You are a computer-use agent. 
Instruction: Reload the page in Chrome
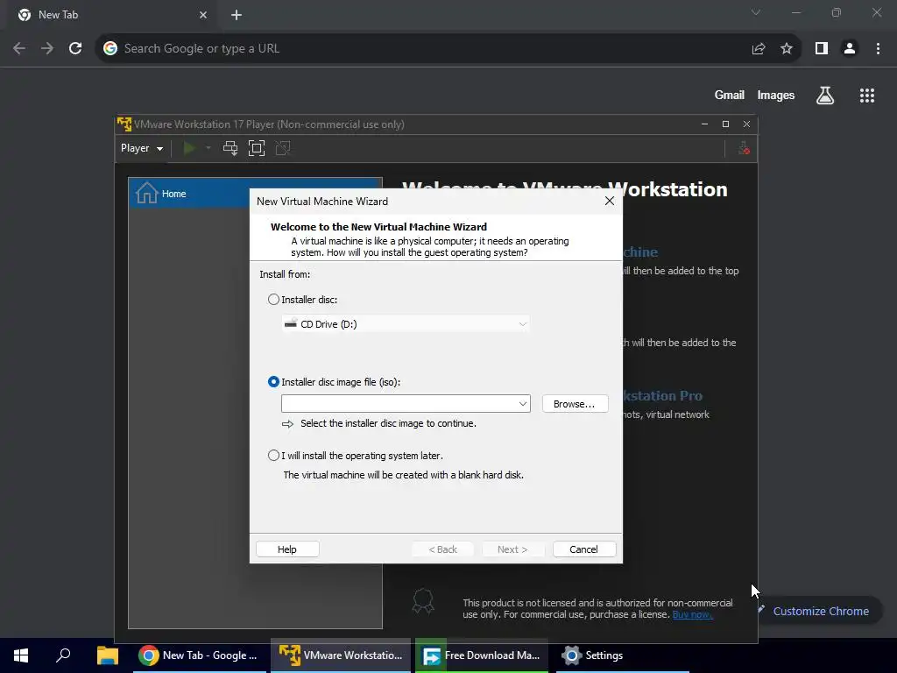pyautogui.click(x=75, y=48)
